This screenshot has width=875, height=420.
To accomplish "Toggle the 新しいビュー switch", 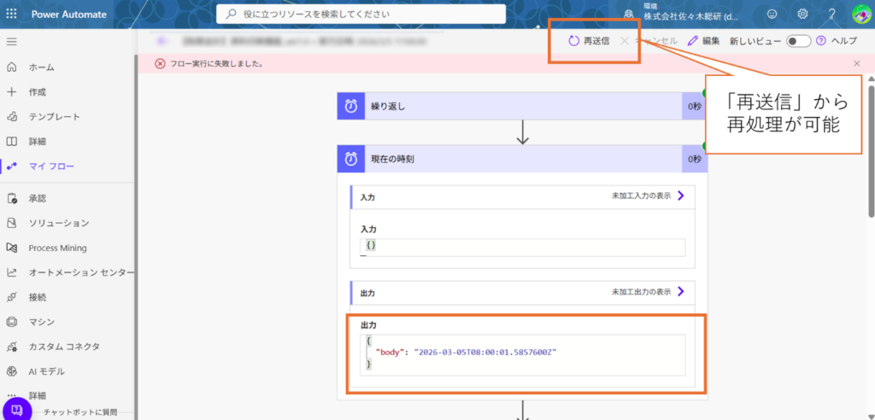I will [798, 41].
